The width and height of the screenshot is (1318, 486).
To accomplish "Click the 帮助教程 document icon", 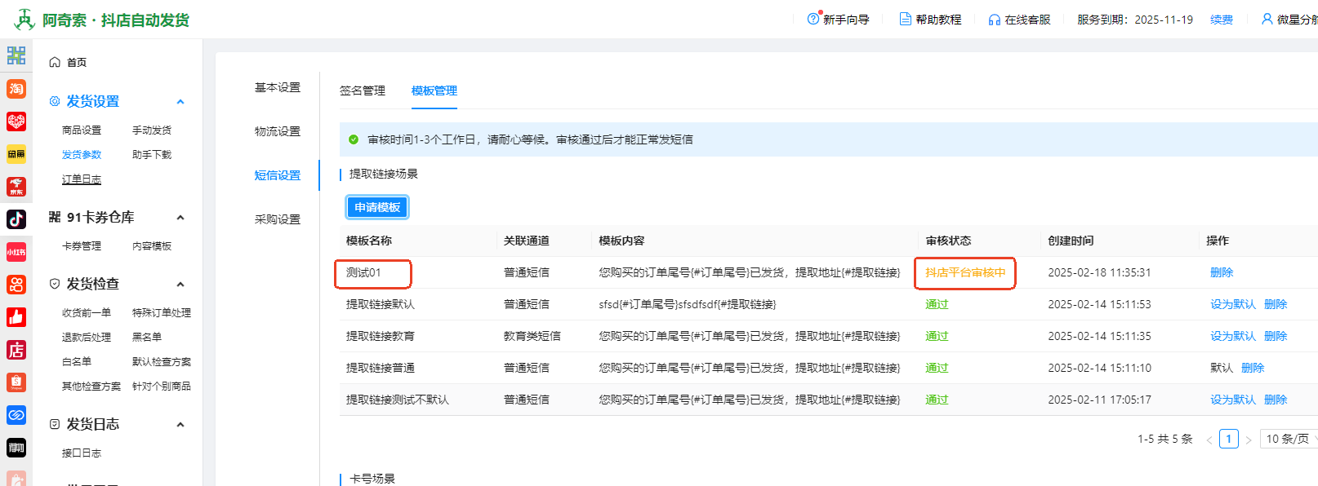I will pos(906,19).
